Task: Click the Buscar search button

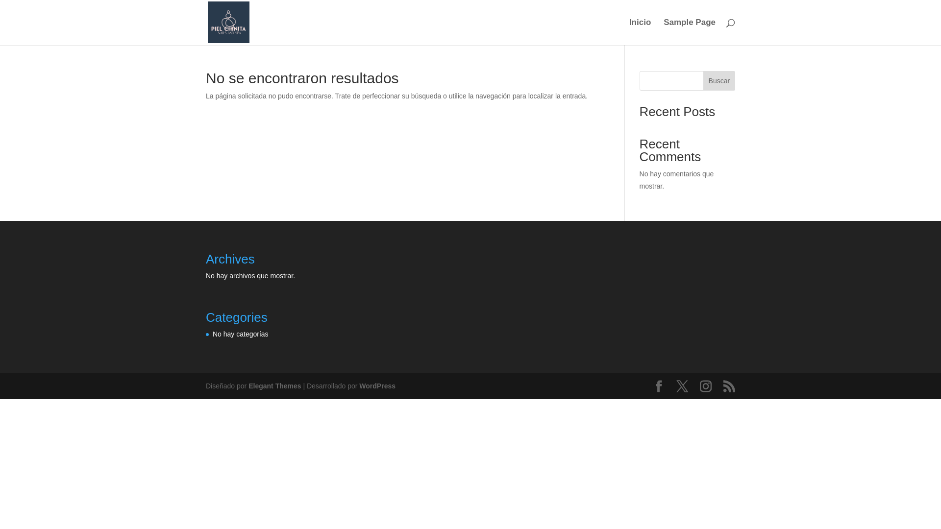Action: tap(719, 81)
